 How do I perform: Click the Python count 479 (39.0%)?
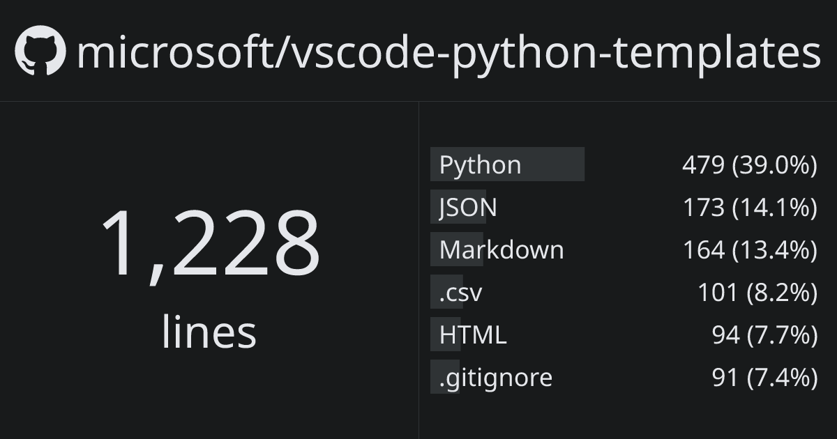(x=749, y=165)
